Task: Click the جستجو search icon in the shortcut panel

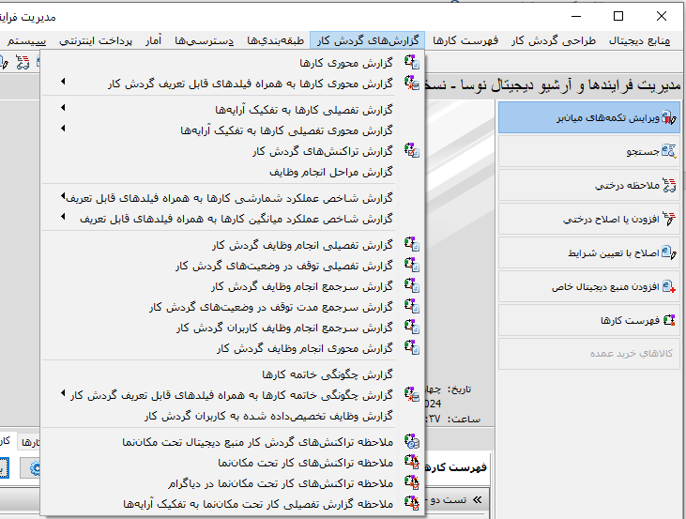Action: click(x=668, y=150)
